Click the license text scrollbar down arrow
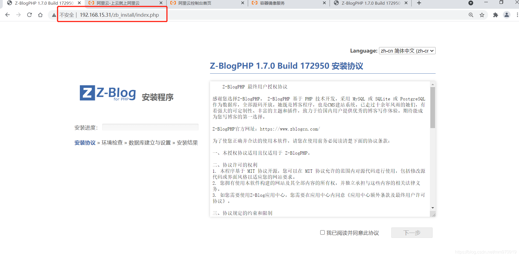The height and width of the screenshot is (257, 519). click(x=433, y=208)
